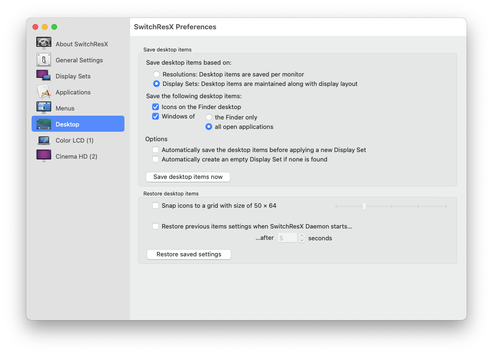493x355 pixels.
Task: Open the About SwitchResX pane
Action: 82,44
